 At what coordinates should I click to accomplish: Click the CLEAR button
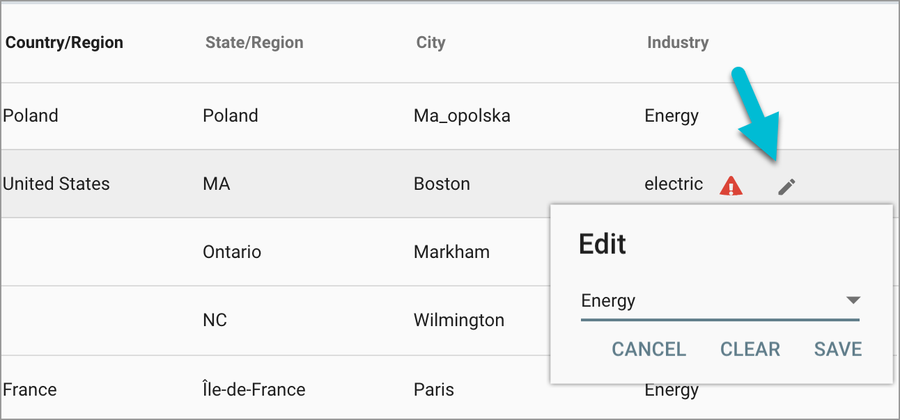(750, 349)
